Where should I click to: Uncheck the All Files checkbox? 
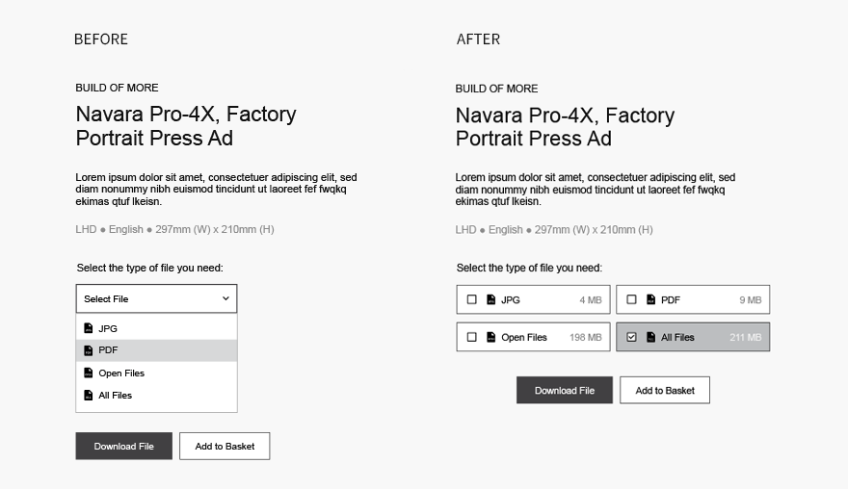[x=631, y=337]
